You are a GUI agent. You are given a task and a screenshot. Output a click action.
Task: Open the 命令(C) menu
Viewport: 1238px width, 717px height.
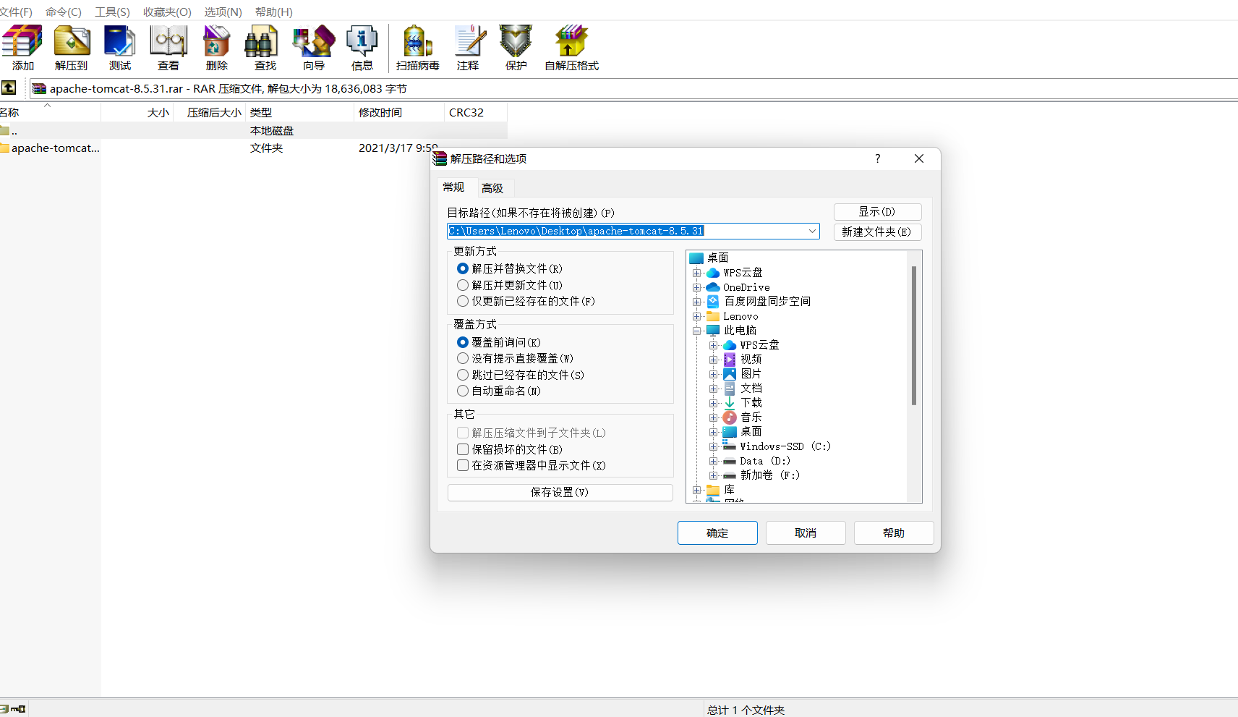(64, 12)
